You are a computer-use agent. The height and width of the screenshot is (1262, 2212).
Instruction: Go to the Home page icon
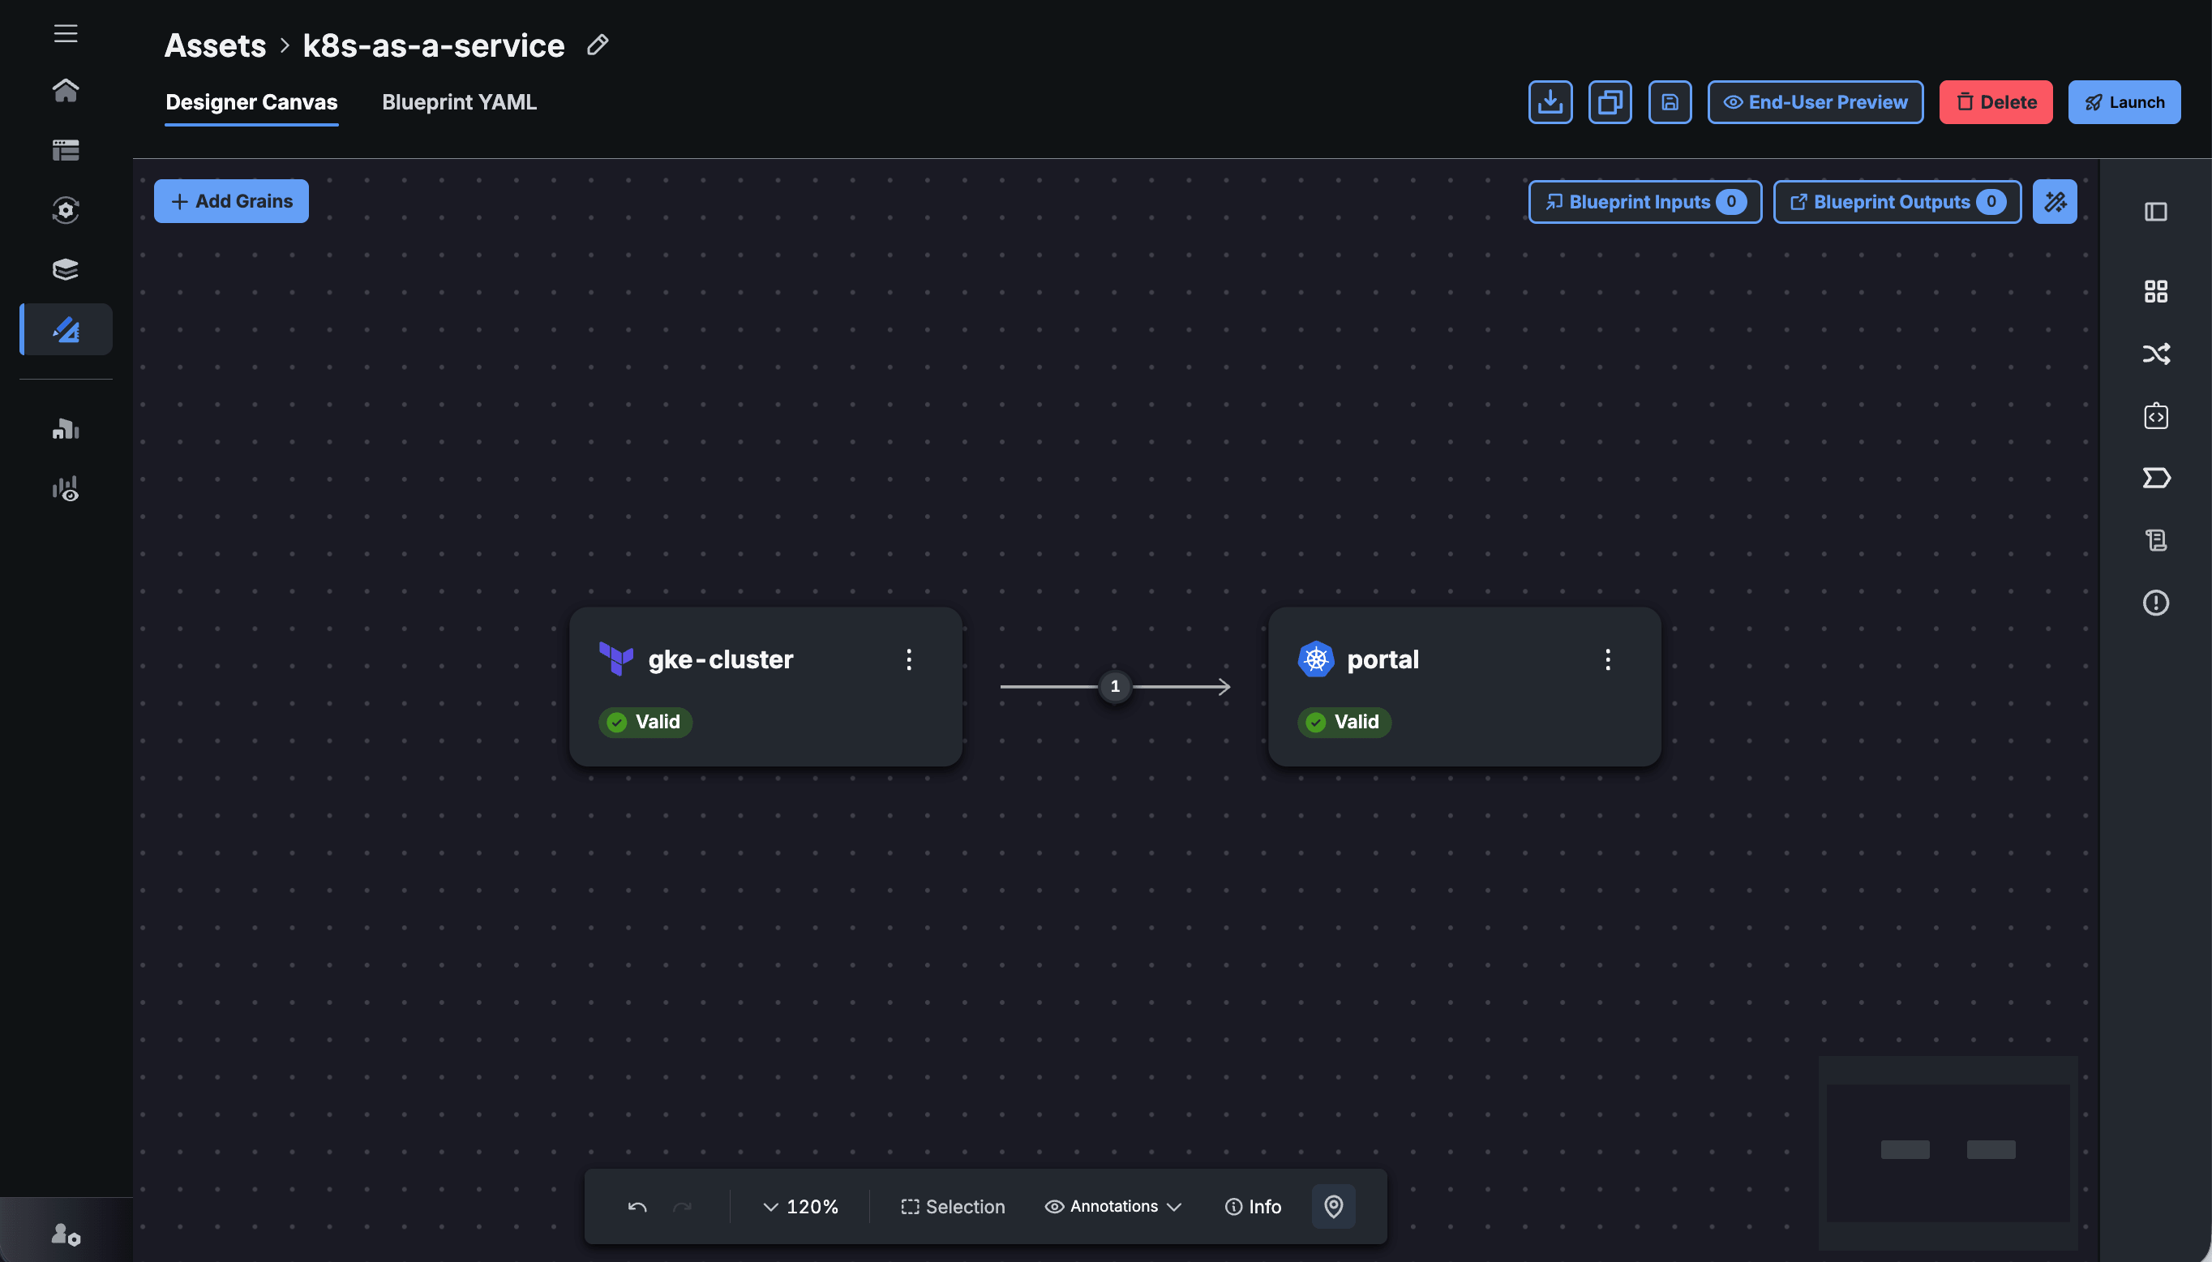click(x=66, y=90)
